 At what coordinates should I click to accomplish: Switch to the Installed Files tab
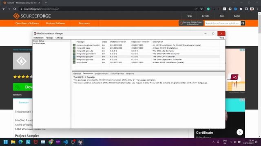click(117, 74)
